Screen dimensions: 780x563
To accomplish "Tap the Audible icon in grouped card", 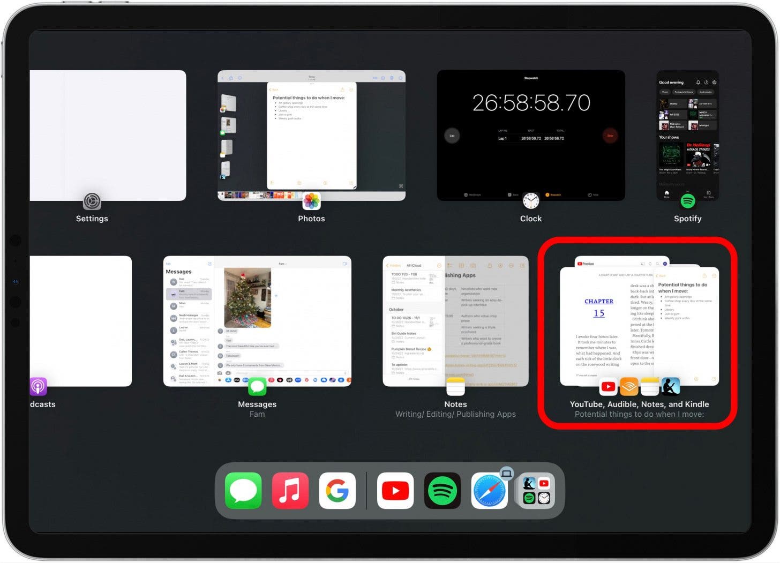I will [x=629, y=386].
